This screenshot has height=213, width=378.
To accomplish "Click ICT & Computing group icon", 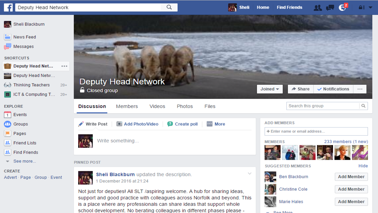I will click(x=7, y=94).
